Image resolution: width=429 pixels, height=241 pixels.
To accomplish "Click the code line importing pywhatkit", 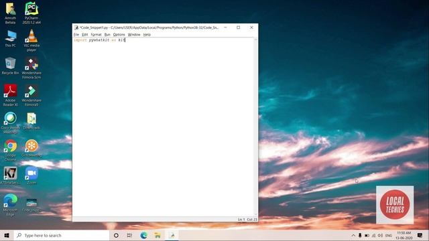I will 99,40.
